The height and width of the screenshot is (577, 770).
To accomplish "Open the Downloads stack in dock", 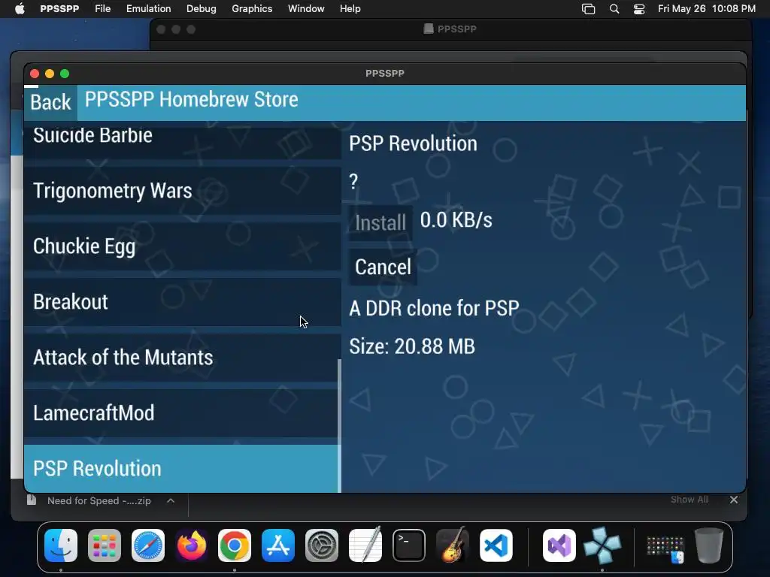I will click(x=665, y=548).
